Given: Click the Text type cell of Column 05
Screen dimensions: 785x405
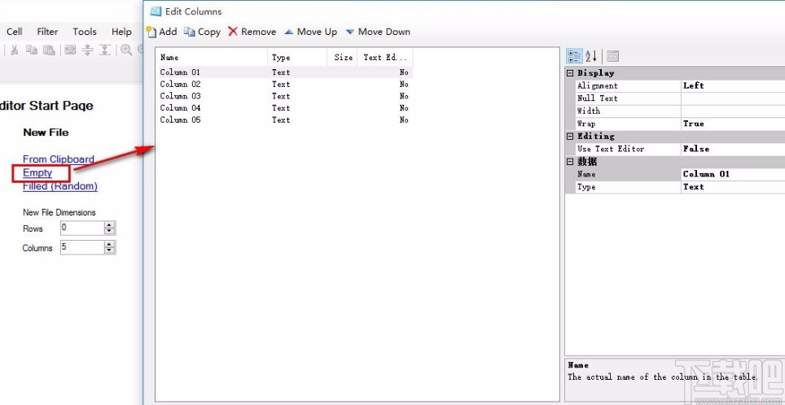Looking at the screenshot, I should pos(281,120).
